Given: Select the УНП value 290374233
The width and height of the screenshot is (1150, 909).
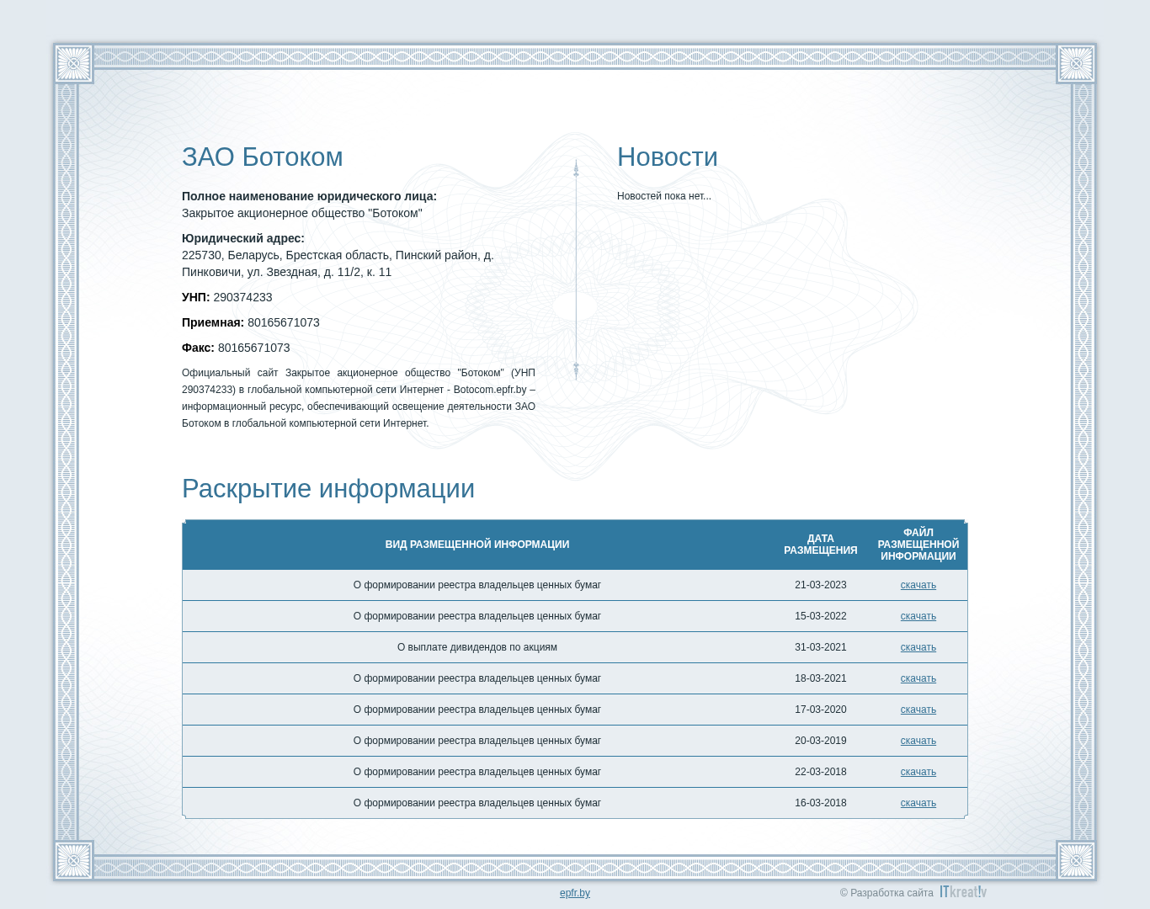Looking at the screenshot, I should point(242,297).
